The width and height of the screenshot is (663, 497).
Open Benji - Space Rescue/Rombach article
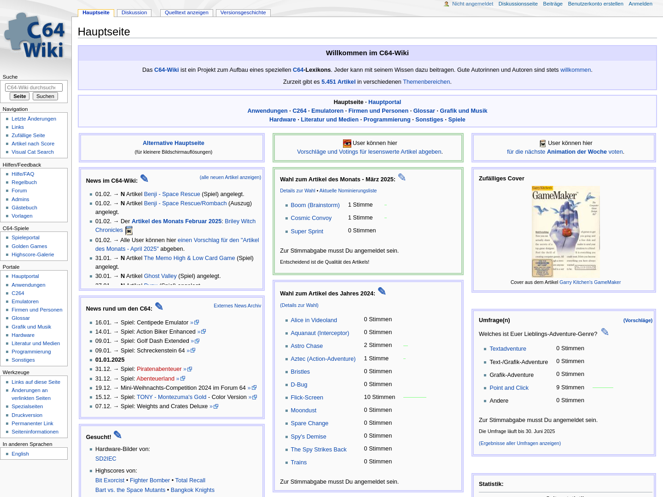pos(185,203)
